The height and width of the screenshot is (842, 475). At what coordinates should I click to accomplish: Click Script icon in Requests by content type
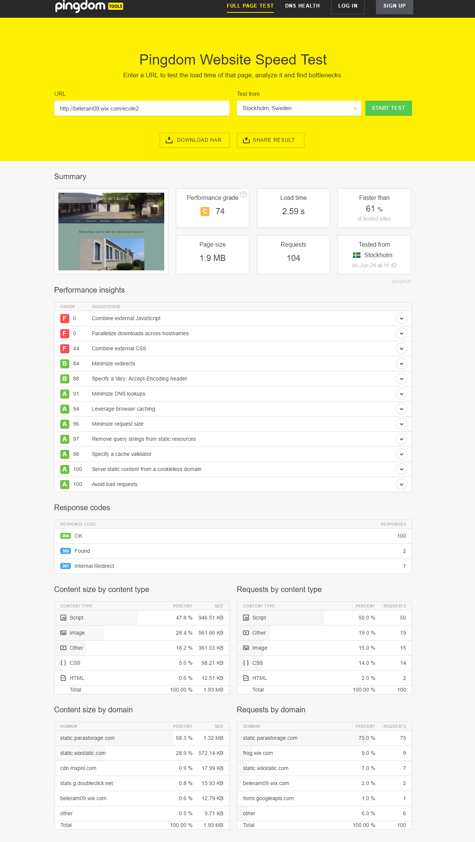[246, 618]
